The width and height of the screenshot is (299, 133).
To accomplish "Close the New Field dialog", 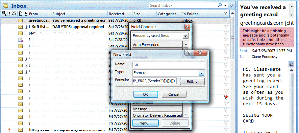I will [x=200, y=53].
